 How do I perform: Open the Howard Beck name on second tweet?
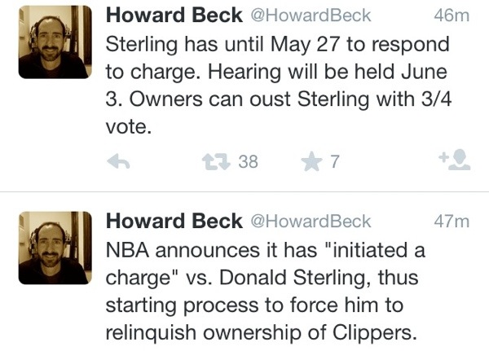click(x=174, y=221)
